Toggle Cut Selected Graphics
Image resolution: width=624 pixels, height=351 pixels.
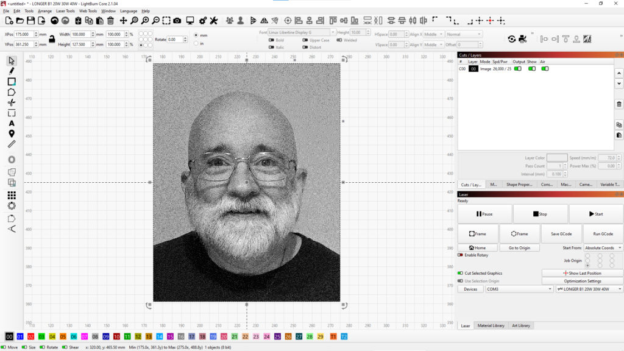pyautogui.click(x=460, y=273)
